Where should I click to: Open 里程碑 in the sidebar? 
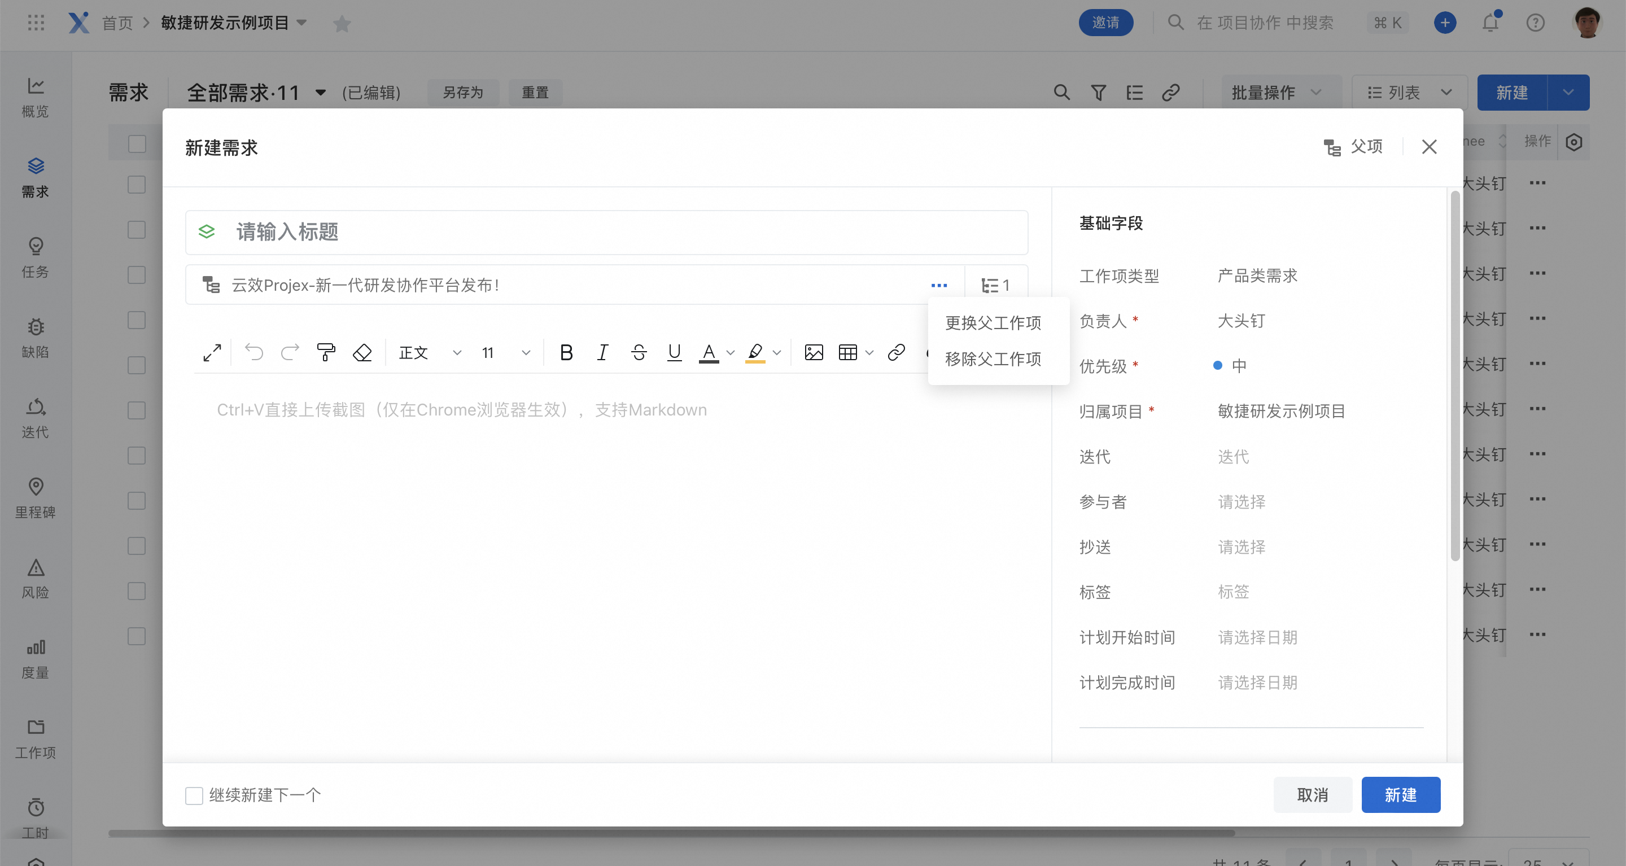(36, 498)
